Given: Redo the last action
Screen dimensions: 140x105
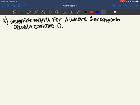Looking at the screenshot, I should coord(120,6).
